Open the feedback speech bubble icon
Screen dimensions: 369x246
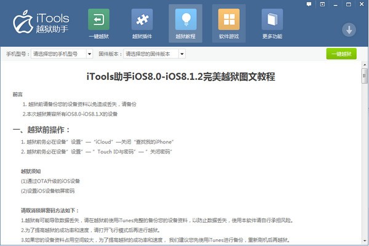309,4
